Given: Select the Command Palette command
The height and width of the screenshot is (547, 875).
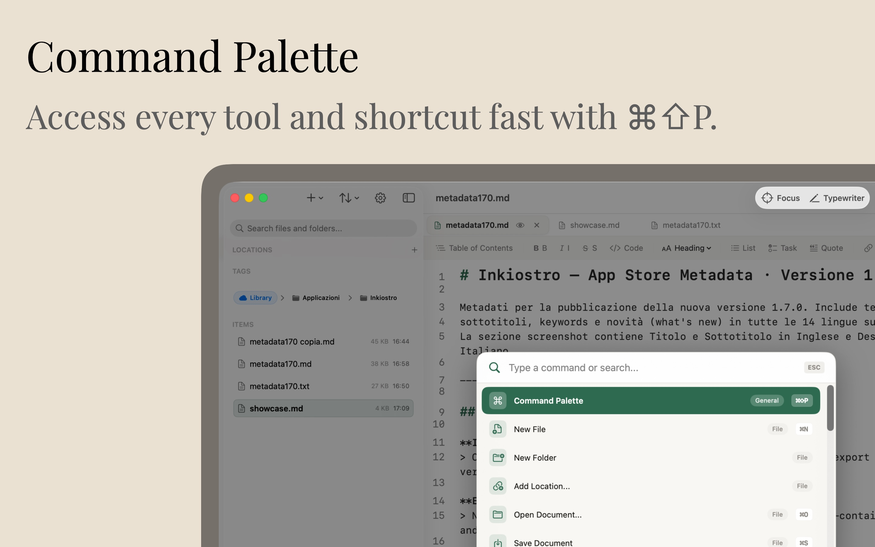Looking at the screenshot, I should coord(650,401).
